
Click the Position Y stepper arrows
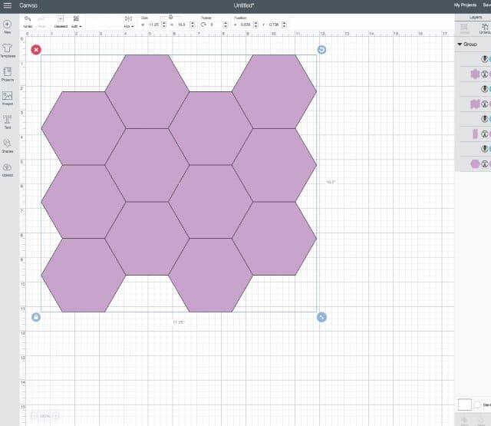pyautogui.click(x=284, y=25)
